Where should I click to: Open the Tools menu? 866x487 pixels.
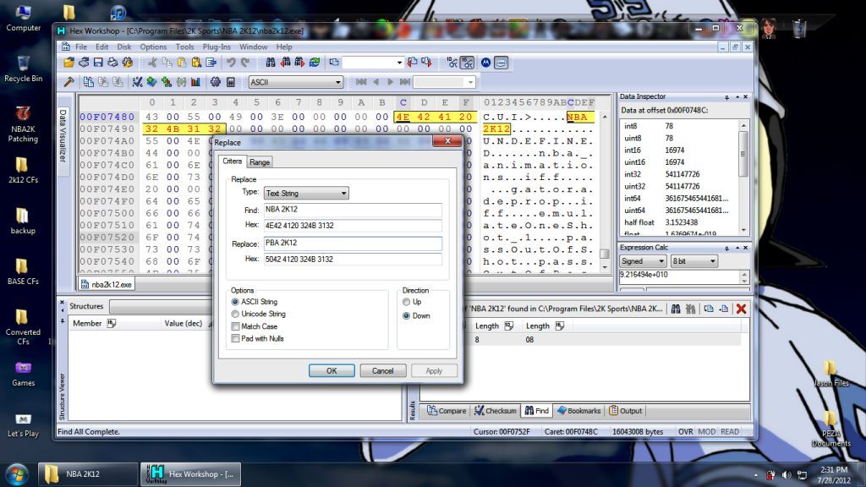184,47
